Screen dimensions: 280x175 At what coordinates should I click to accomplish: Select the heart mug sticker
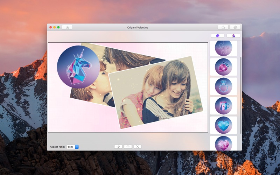[x=223, y=106]
